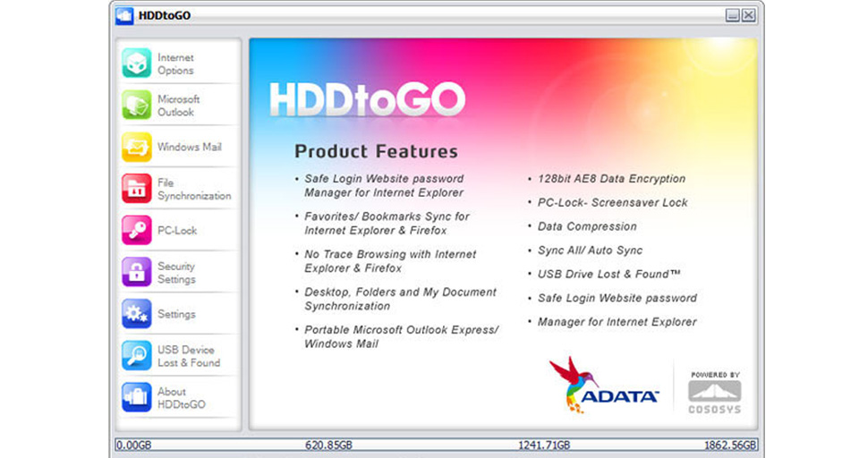
Task: Click the red File Synchronization icon
Action: point(136,189)
